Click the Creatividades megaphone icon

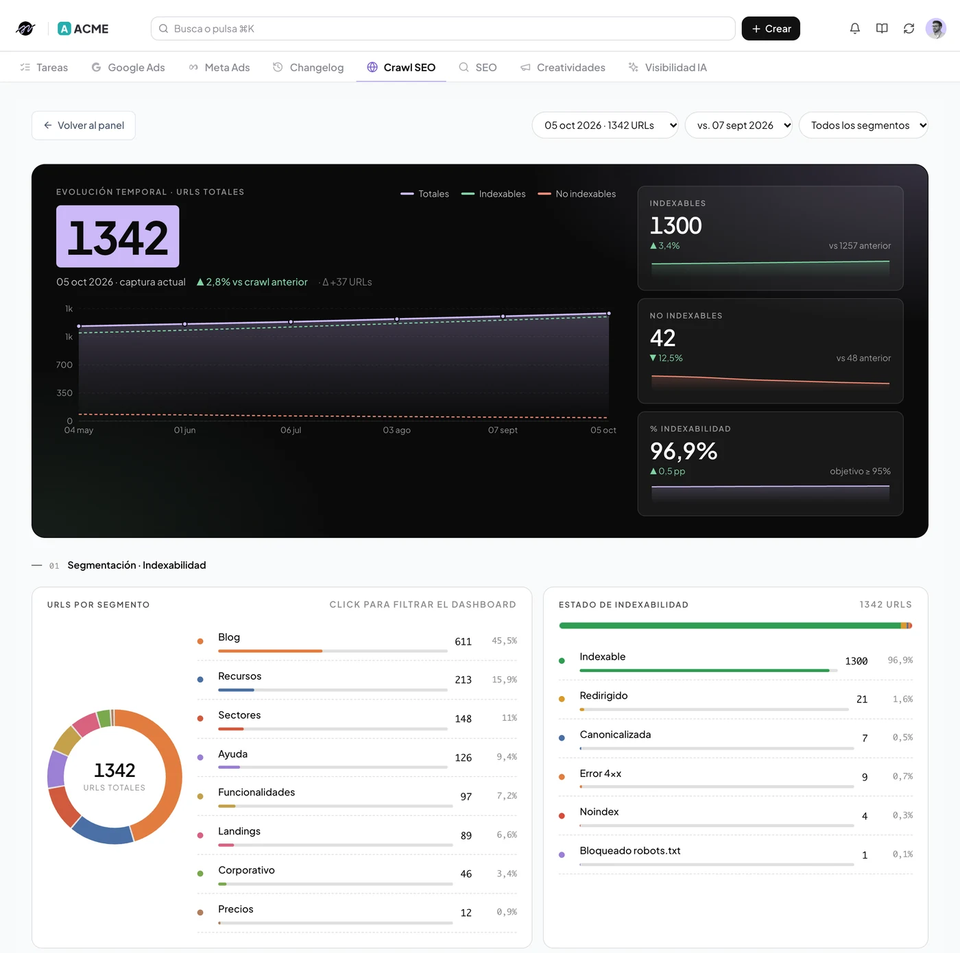[x=525, y=67]
